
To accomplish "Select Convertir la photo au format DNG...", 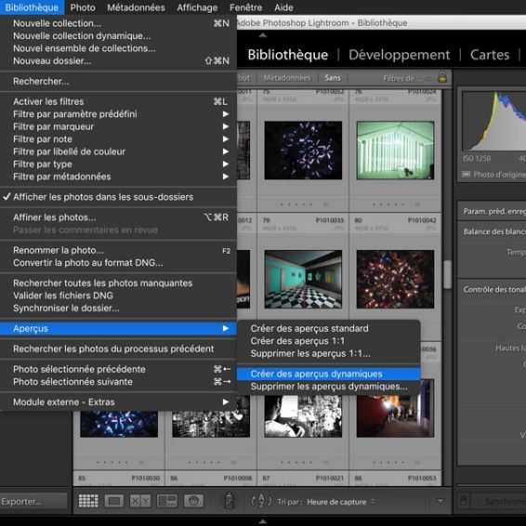I will [118, 263].
